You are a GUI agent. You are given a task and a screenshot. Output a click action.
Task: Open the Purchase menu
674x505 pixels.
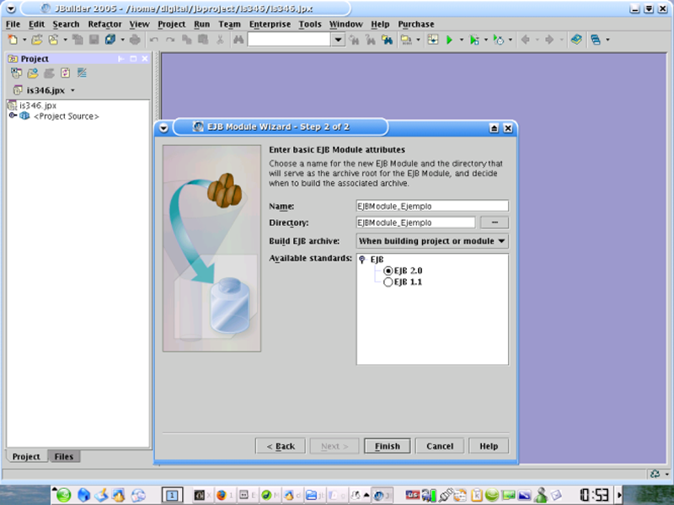415,24
